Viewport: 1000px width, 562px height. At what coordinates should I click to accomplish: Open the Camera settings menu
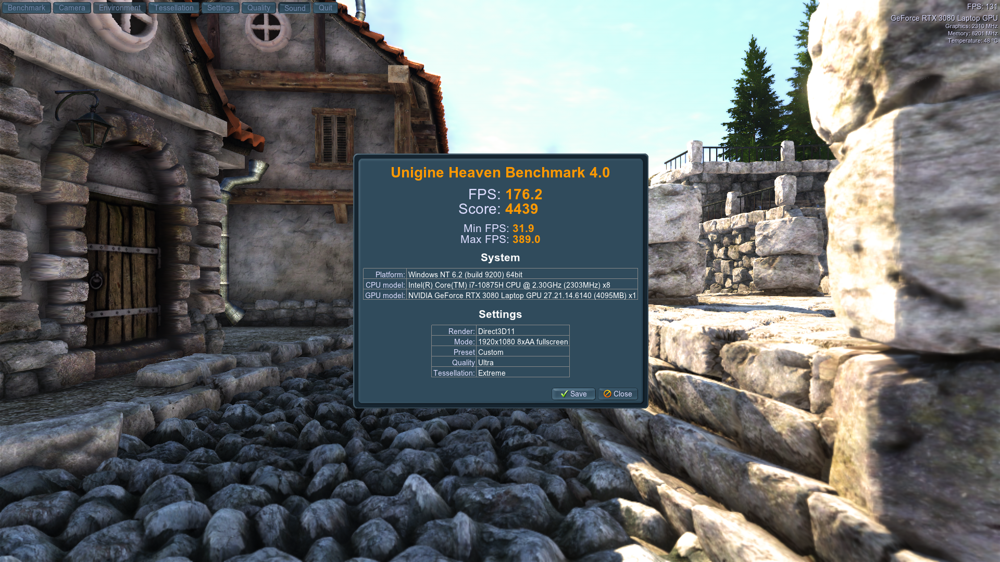(72, 8)
